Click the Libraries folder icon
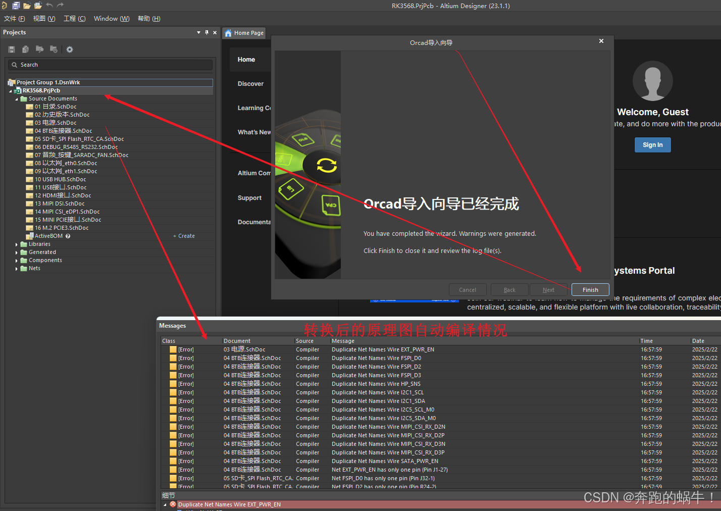721x511 pixels. 24,244
